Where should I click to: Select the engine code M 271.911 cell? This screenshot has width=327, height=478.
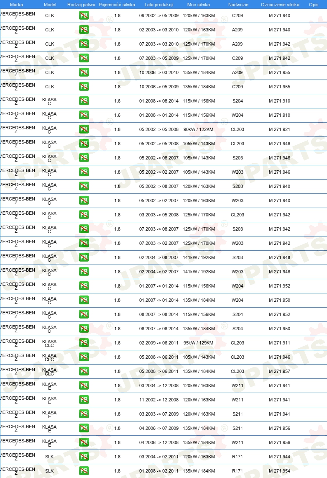[x=279, y=343]
